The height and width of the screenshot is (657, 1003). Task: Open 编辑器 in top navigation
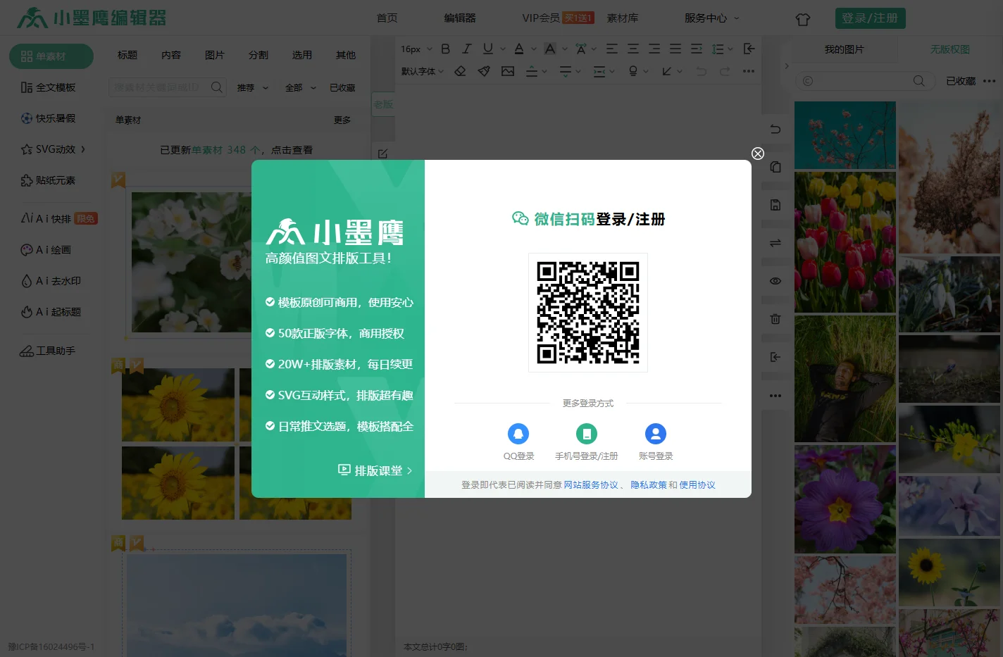point(460,18)
